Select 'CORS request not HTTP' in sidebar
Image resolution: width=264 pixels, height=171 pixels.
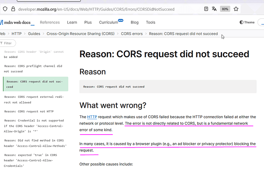29,111
